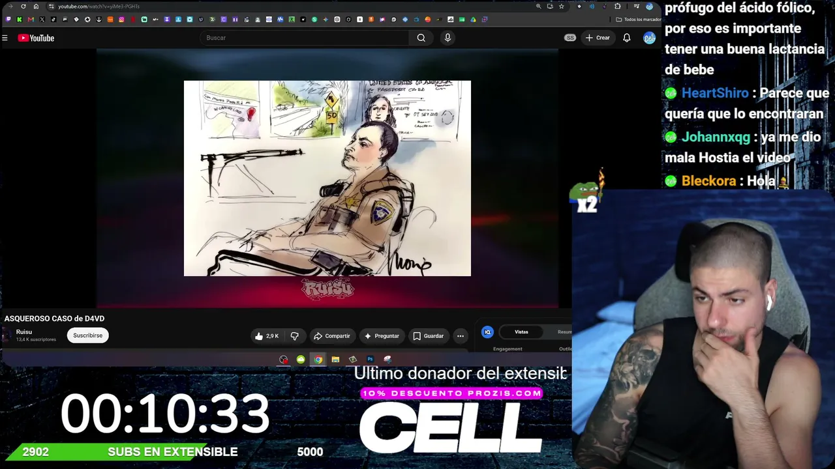
Task: Open more actions three-dot menu under video
Action: [x=461, y=336]
